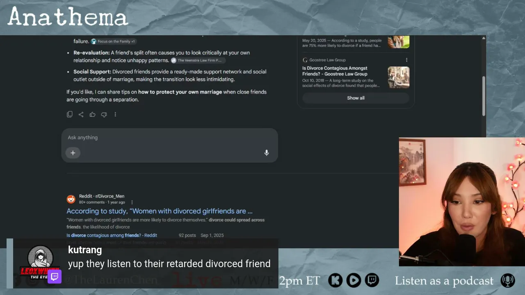Copy the AI answer with the copy icon
Image resolution: width=525 pixels, height=295 pixels.
tap(70, 114)
